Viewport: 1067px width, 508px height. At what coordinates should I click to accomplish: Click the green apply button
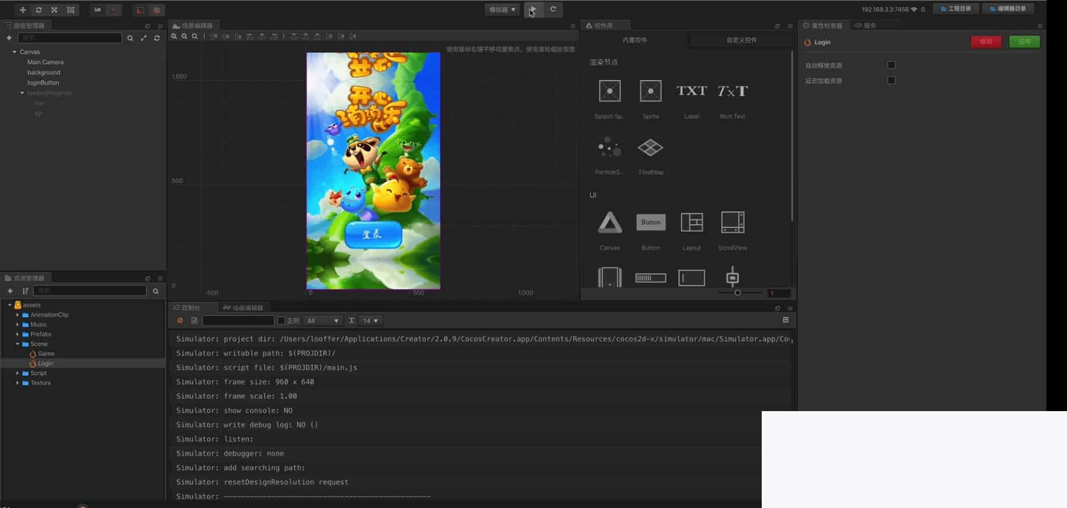pyautogui.click(x=1024, y=42)
